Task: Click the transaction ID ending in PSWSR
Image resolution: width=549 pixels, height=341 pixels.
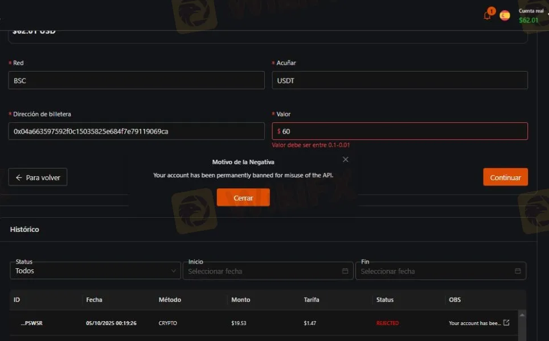Action: click(x=31, y=323)
